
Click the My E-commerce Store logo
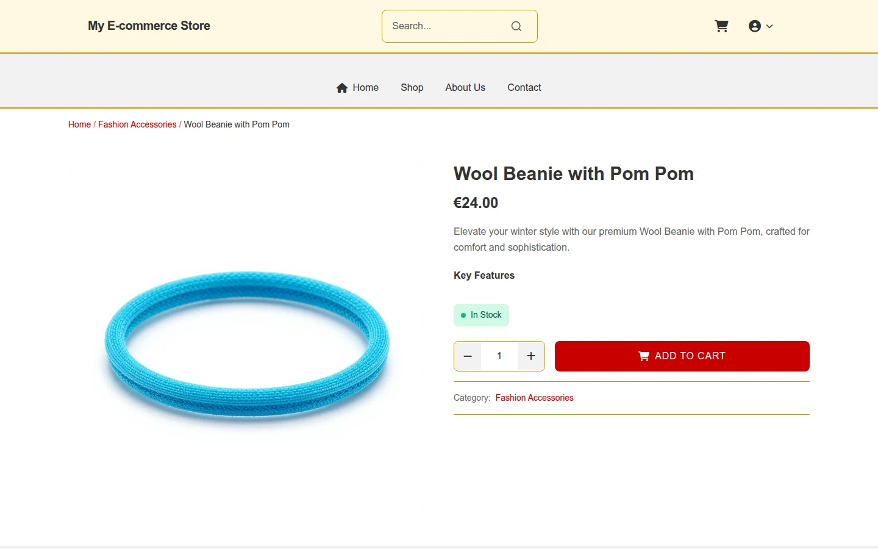[x=149, y=26]
